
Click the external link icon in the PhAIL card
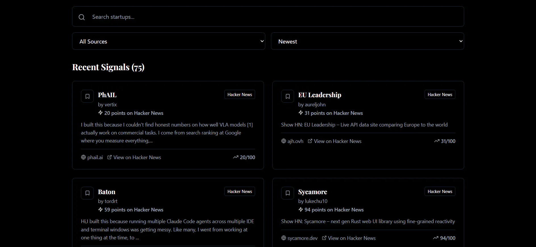109,157
